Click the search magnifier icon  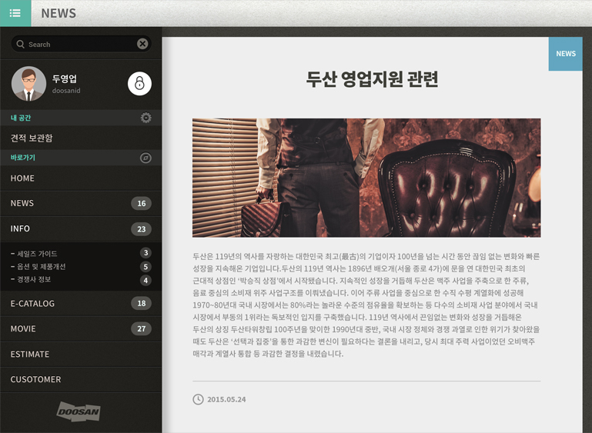tap(20, 44)
